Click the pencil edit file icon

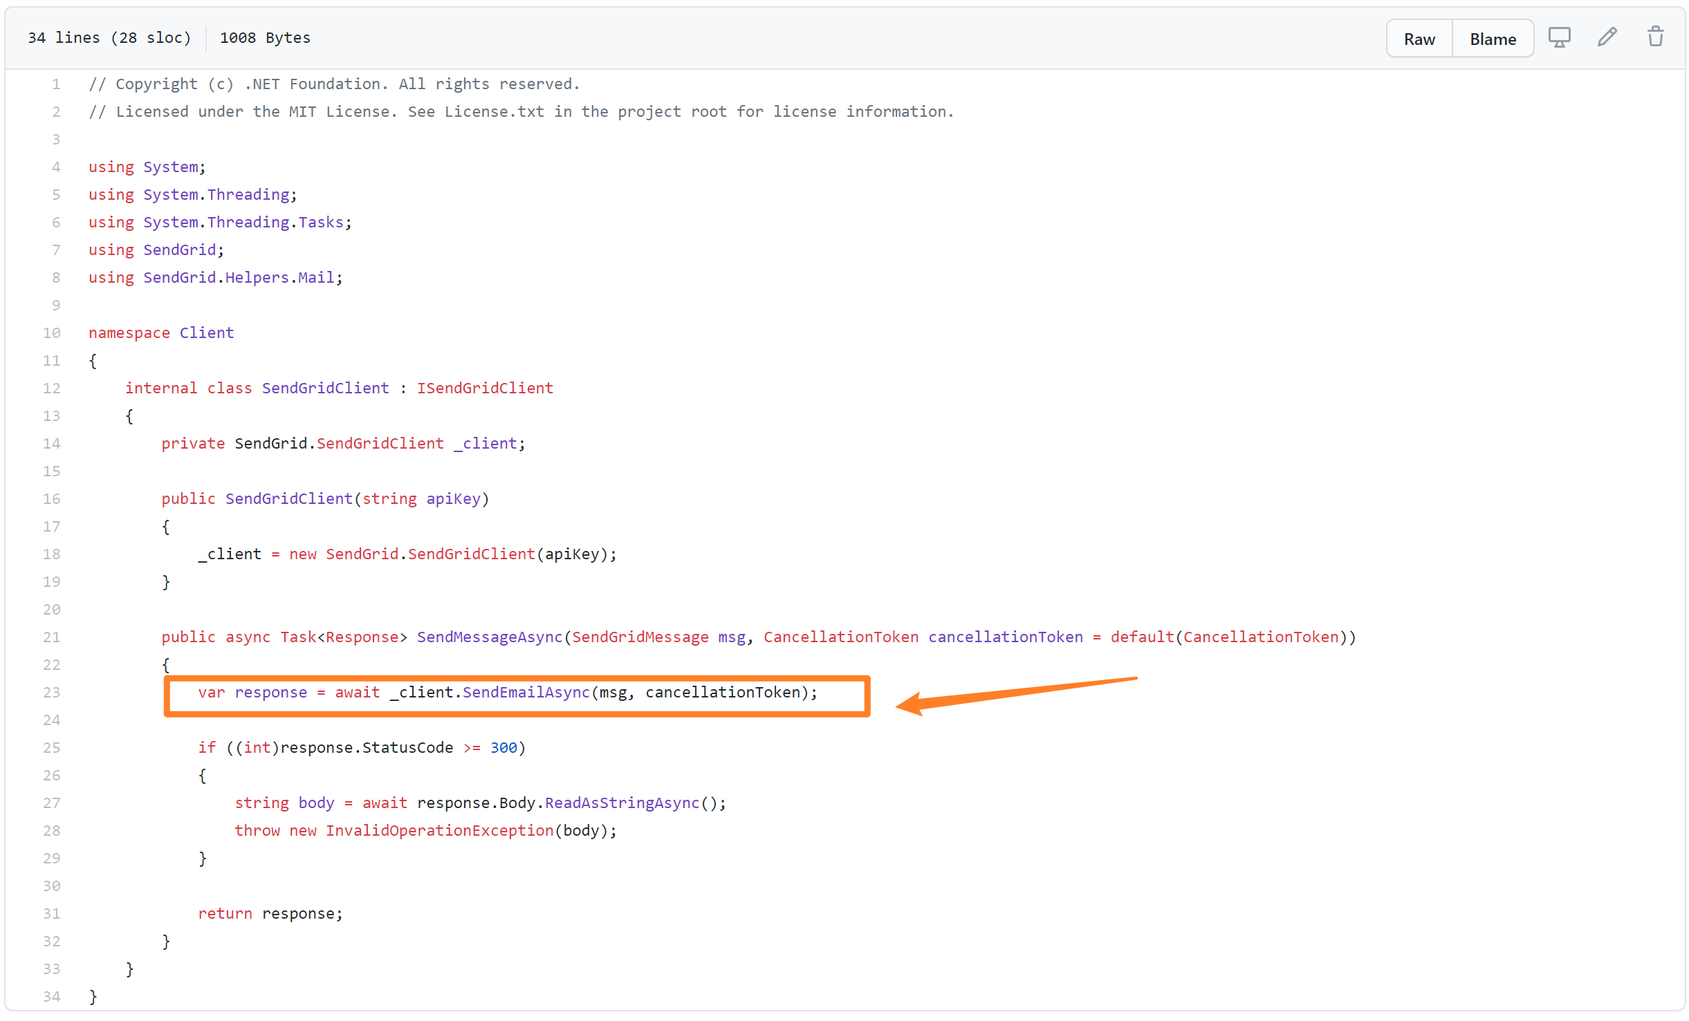pyautogui.click(x=1607, y=37)
